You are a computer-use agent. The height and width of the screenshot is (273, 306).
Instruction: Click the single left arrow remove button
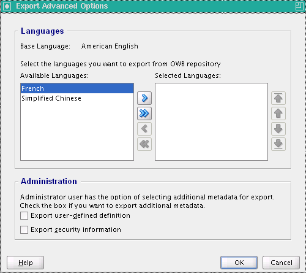[144, 129]
